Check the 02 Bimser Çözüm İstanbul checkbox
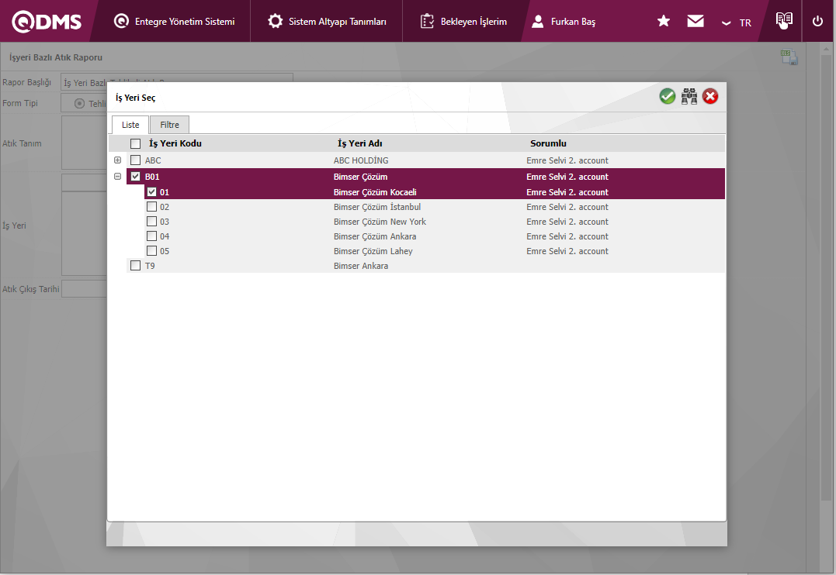Viewport: 836px width, 575px height. tap(152, 207)
